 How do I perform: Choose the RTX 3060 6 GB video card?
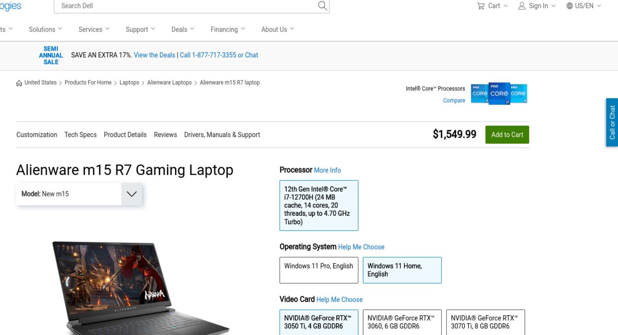(x=402, y=322)
